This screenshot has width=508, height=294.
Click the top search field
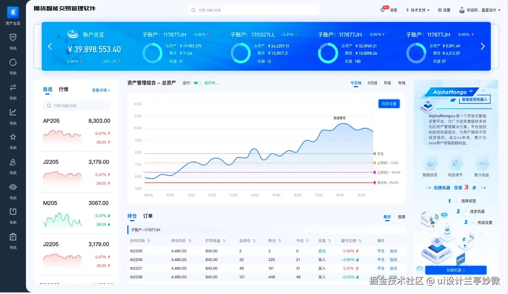coord(254,10)
